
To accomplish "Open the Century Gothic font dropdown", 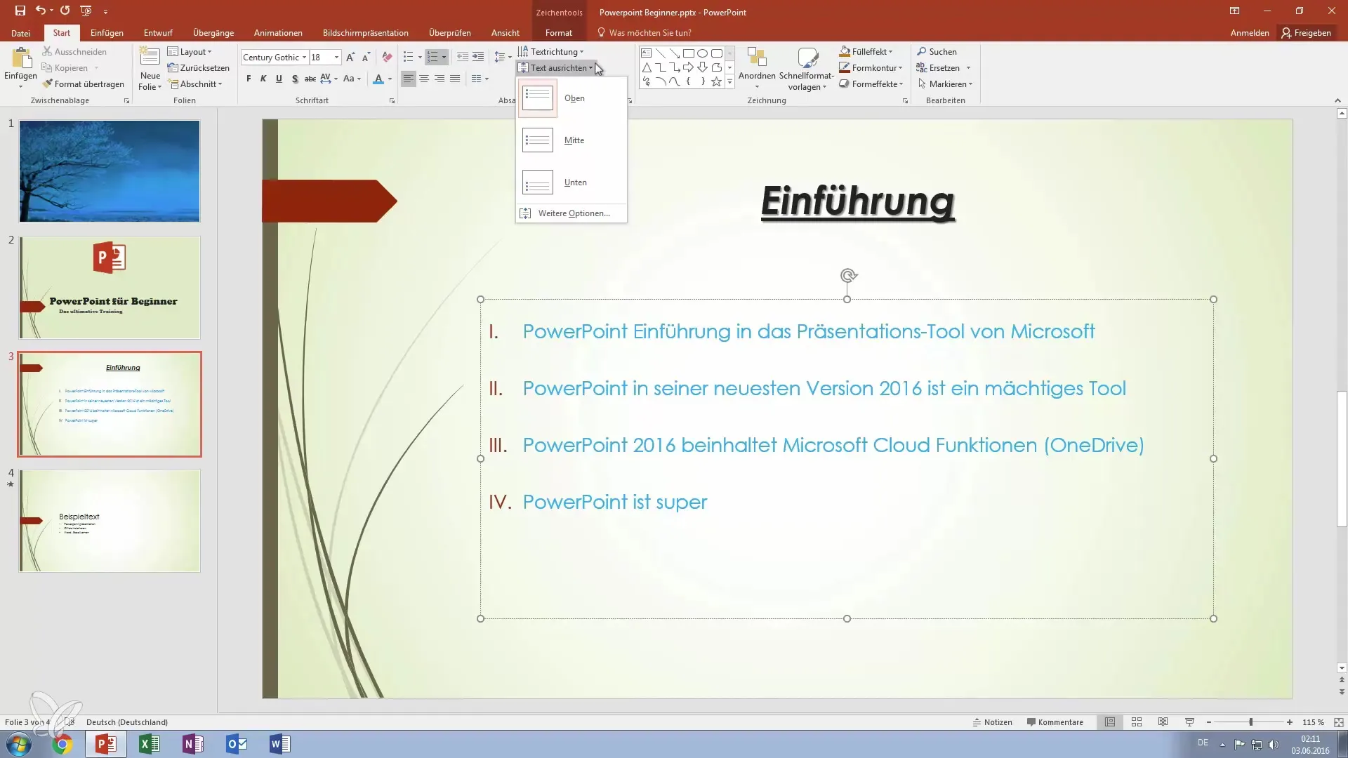I will pyautogui.click(x=304, y=58).
